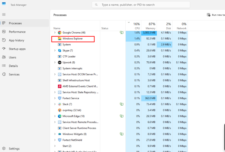
Task: Expand Service Host: DCOM Server process group
Action: (x=55, y=74)
